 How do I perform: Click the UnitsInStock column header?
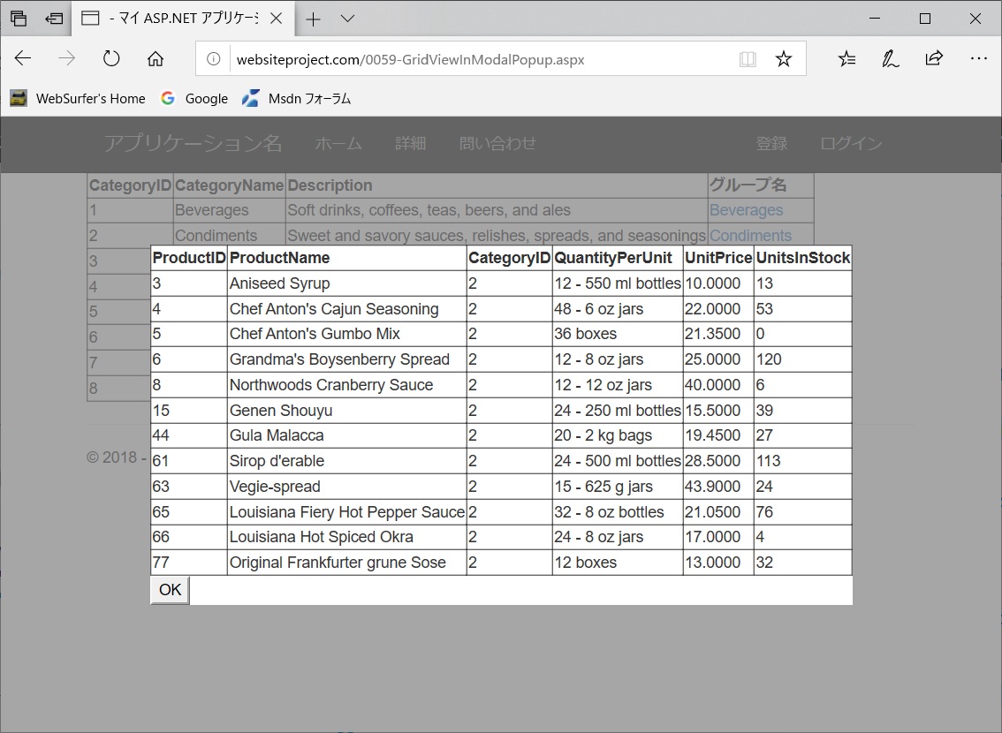[x=802, y=258]
